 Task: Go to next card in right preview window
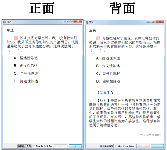coord(157,146)
